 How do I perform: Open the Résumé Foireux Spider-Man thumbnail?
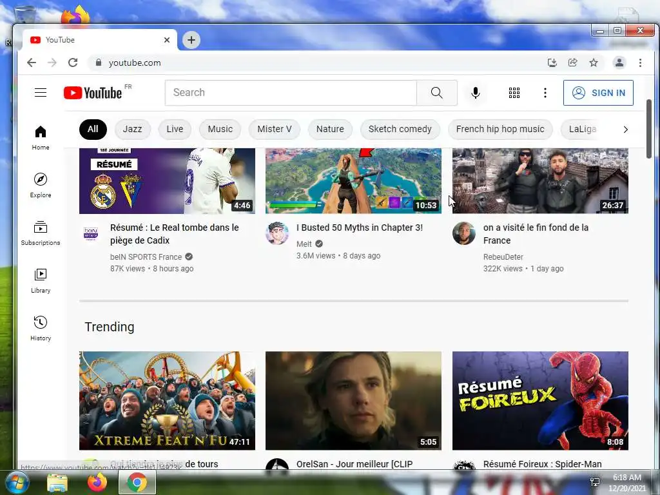[540, 401]
